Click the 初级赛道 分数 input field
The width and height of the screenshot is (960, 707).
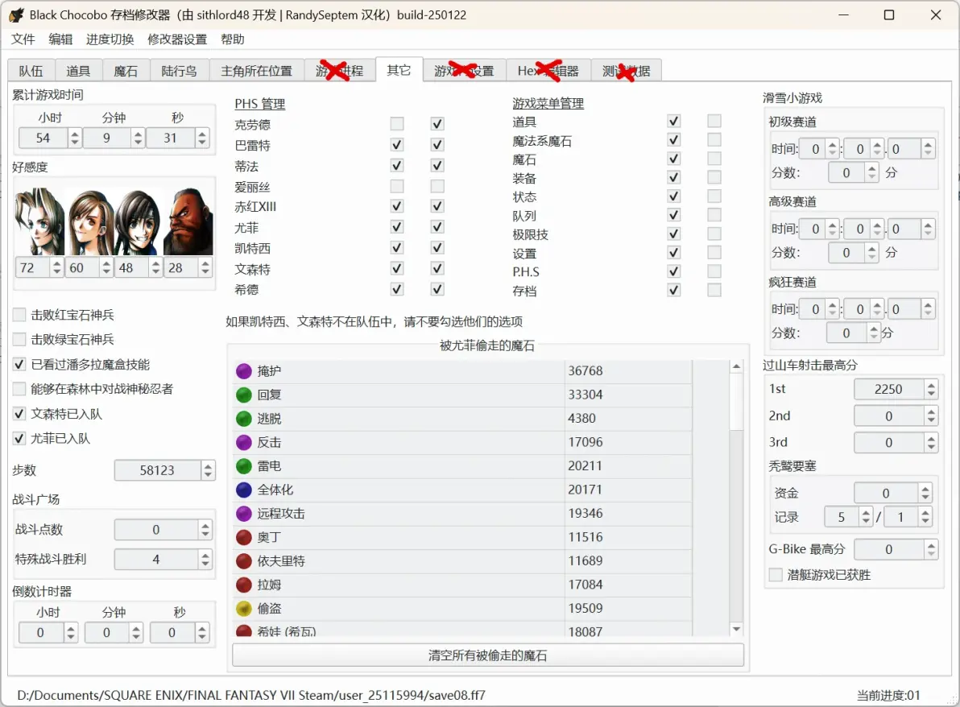[846, 172]
